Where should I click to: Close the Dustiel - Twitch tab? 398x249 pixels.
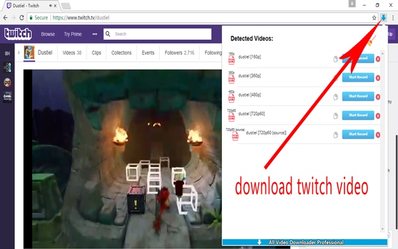(55, 6)
